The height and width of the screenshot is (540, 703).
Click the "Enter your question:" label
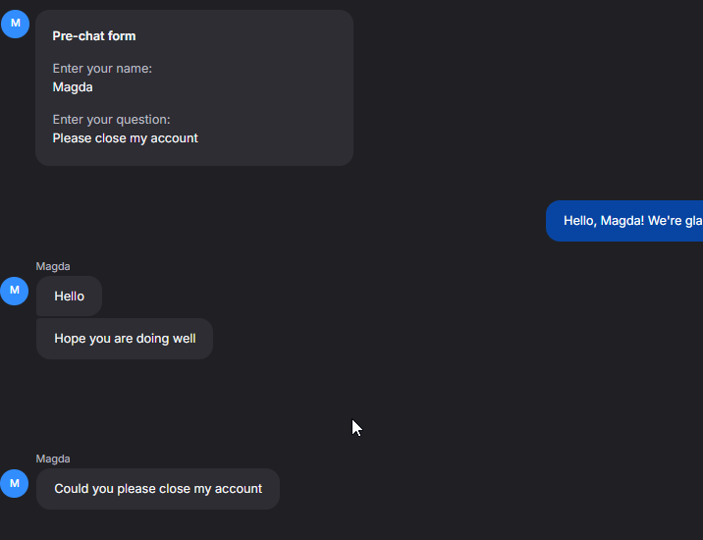pos(111,120)
